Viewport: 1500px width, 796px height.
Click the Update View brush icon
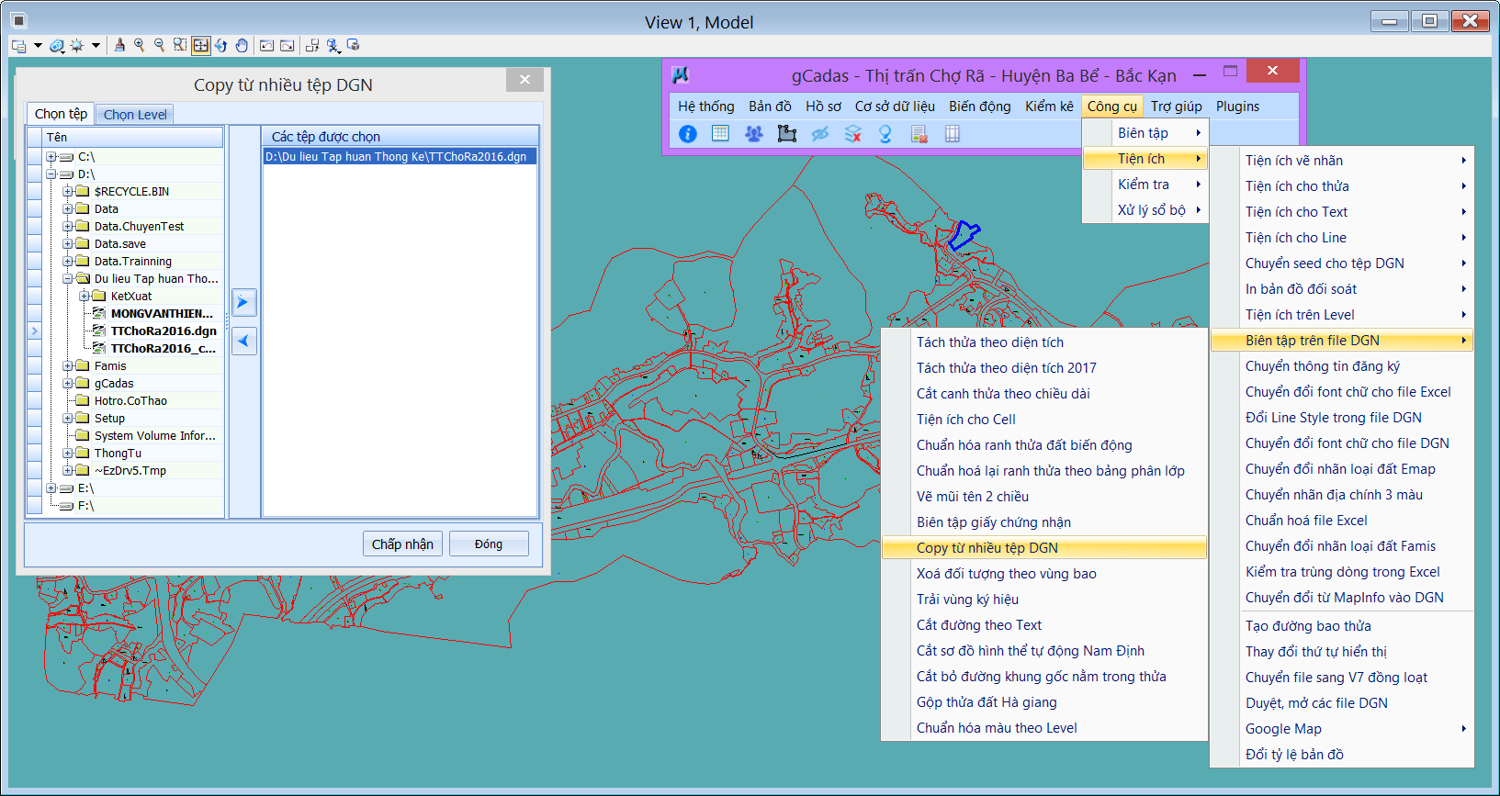point(119,45)
